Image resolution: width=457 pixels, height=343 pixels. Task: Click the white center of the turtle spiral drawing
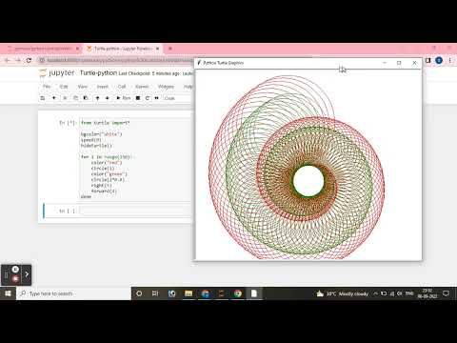(308, 181)
